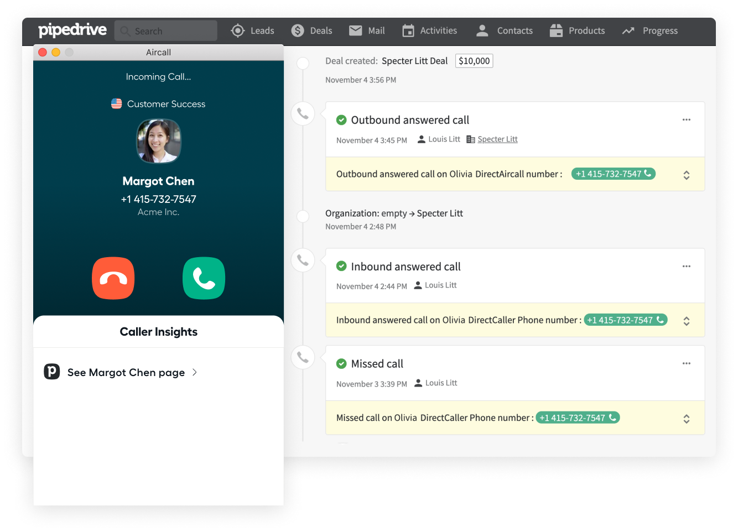Click Louis Litt in the Outbound call entry

coord(444,139)
